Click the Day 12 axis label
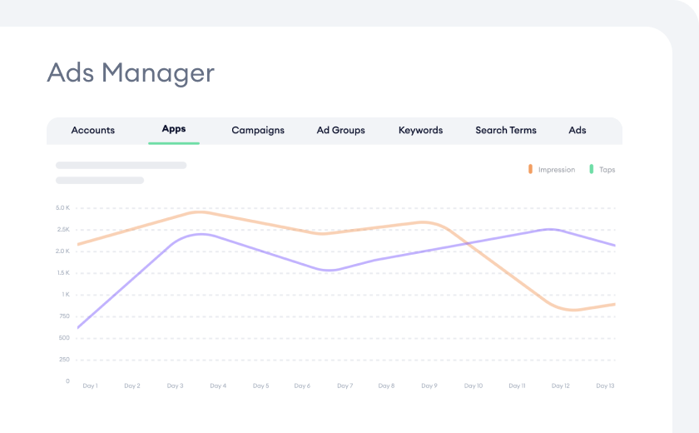The image size is (699, 433). (560, 386)
